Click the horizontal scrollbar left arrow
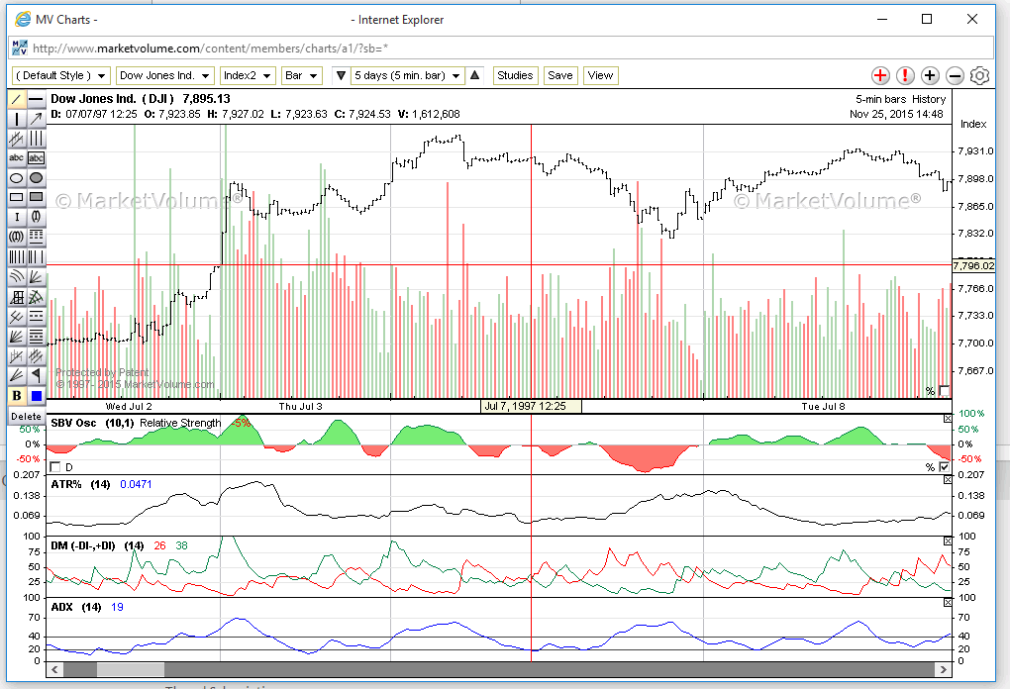The height and width of the screenshot is (689, 1010). pos(55,670)
